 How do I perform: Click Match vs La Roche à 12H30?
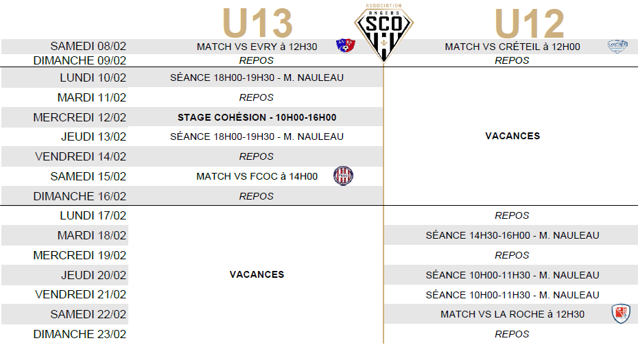tap(512, 314)
